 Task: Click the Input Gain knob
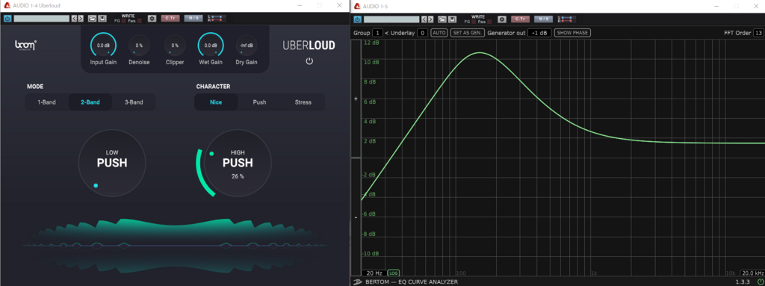click(x=103, y=46)
